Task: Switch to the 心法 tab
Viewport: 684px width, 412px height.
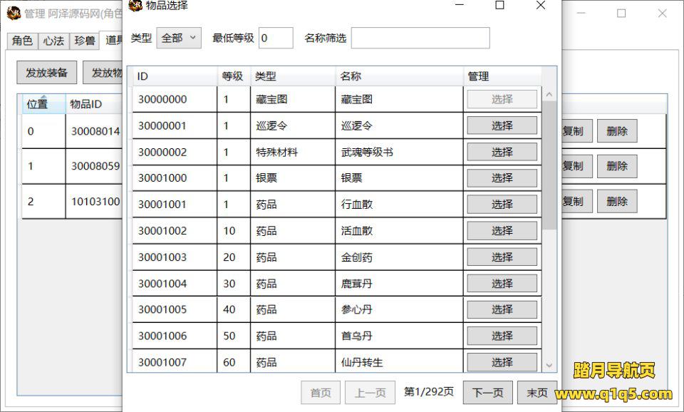Action: [x=53, y=41]
